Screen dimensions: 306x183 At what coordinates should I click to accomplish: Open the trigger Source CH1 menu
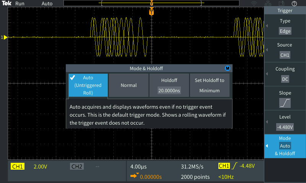pos(285,50)
